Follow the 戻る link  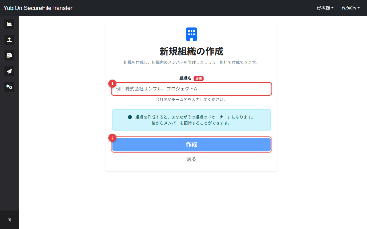pyautogui.click(x=192, y=159)
